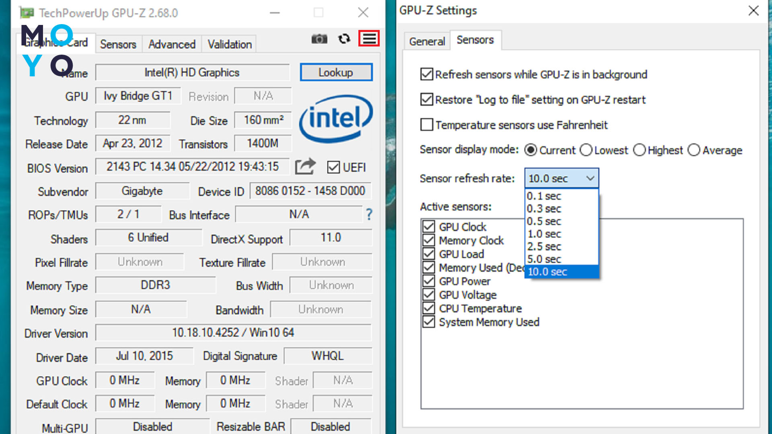Click the screenshot camera icon
The image size is (772, 434).
pos(319,39)
